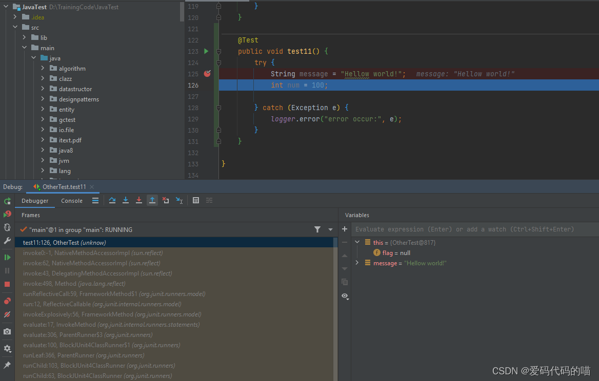Click the Step Out debug icon

[x=152, y=200]
